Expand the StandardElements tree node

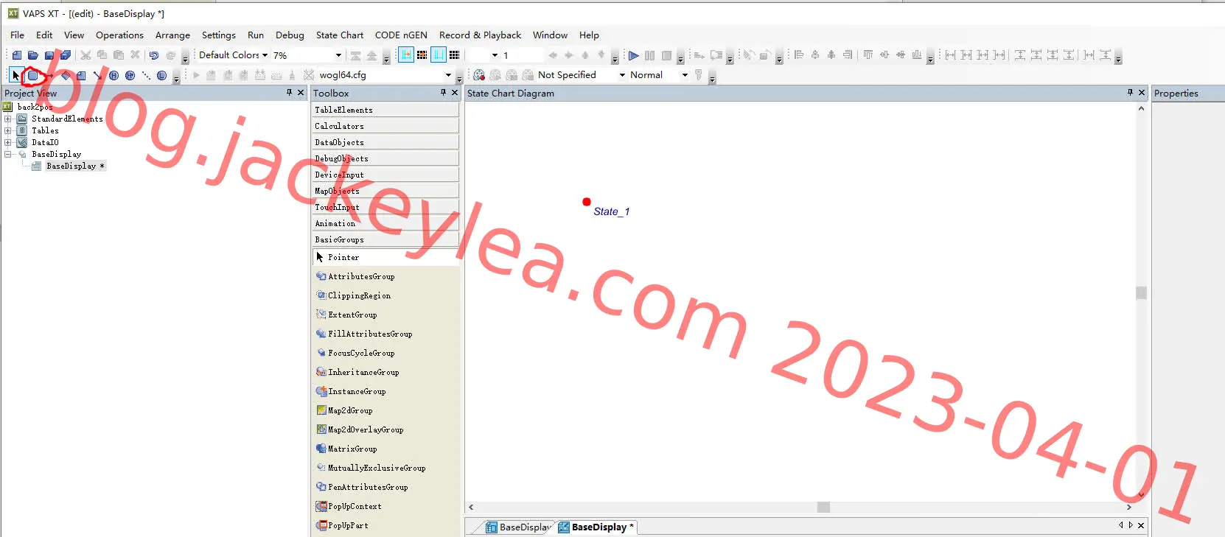pos(7,119)
